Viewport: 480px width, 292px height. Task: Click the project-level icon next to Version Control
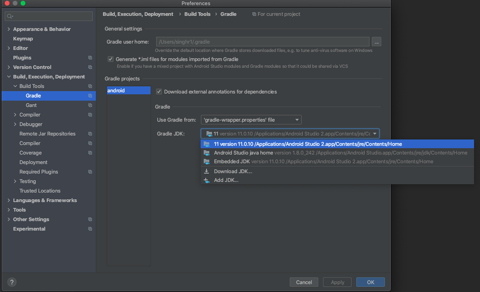(90, 67)
